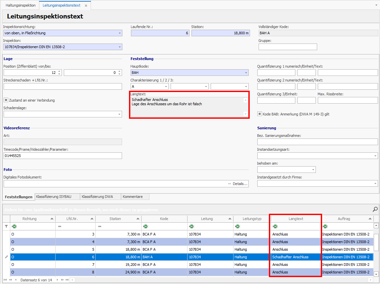Image resolution: width=380 pixels, height=284 pixels.
Task: Toggle 'Kode BAB: Anmerkung' checkbox
Action: tap(260, 114)
